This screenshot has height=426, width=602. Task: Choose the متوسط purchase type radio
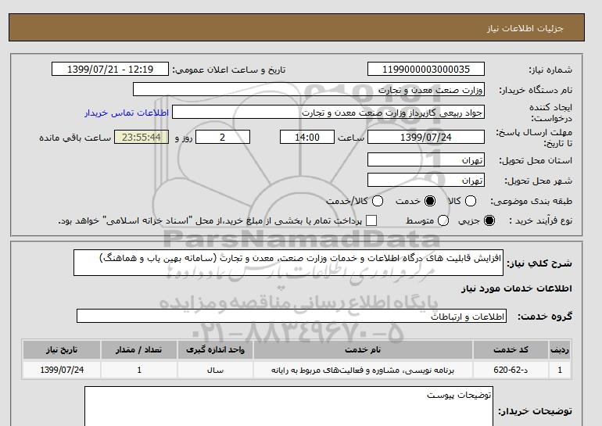pyautogui.click(x=443, y=220)
